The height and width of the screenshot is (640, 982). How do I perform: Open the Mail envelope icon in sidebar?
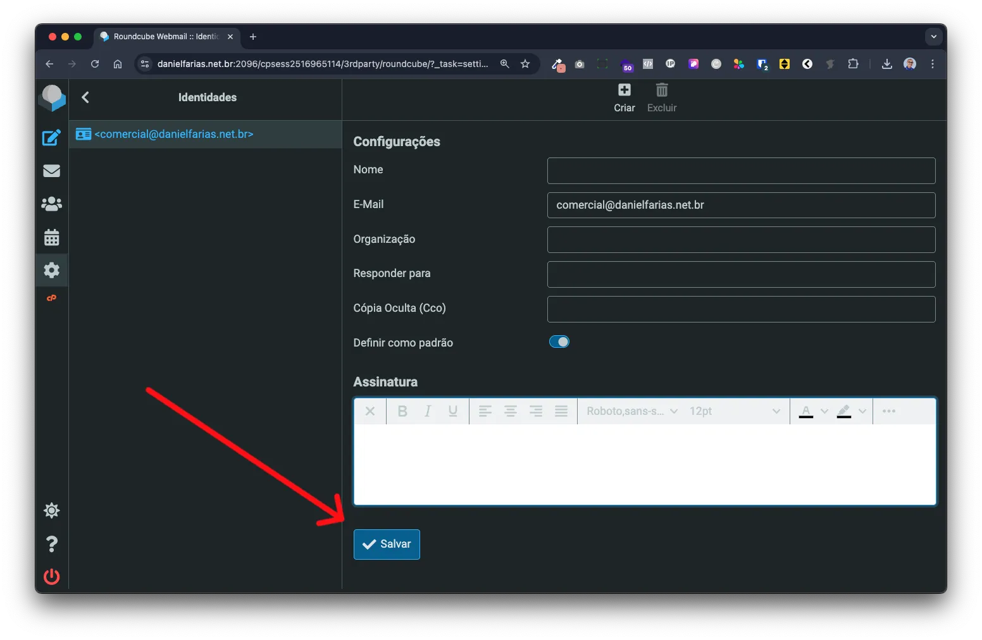pyautogui.click(x=51, y=171)
